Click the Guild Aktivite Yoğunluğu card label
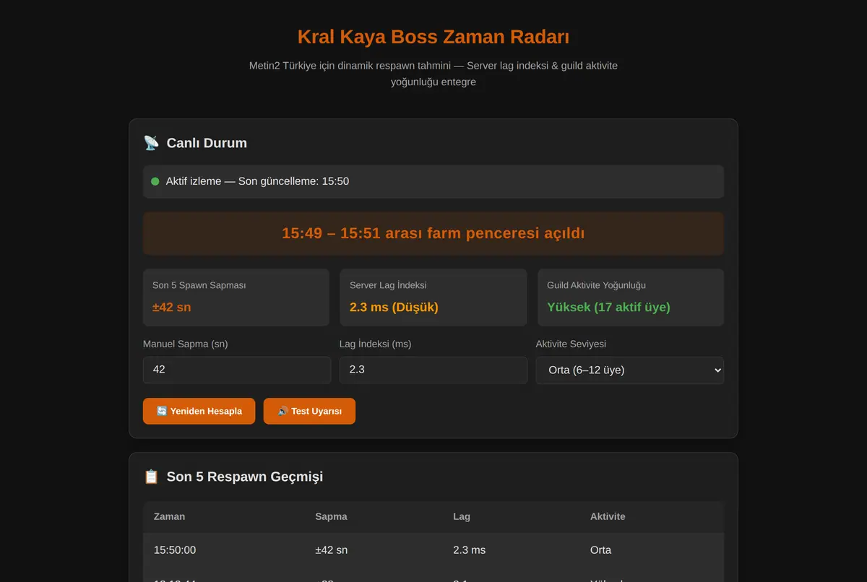The width and height of the screenshot is (867, 582). pos(596,285)
